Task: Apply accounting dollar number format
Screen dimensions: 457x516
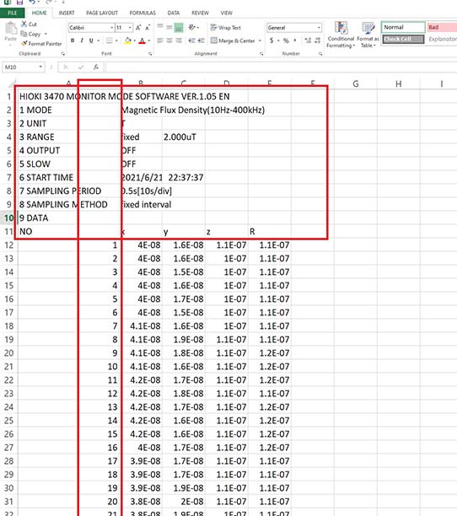Action: [272, 40]
